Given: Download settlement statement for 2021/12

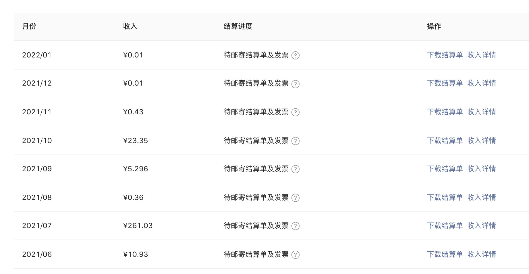Looking at the screenshot, I should (x=445, y=83).
